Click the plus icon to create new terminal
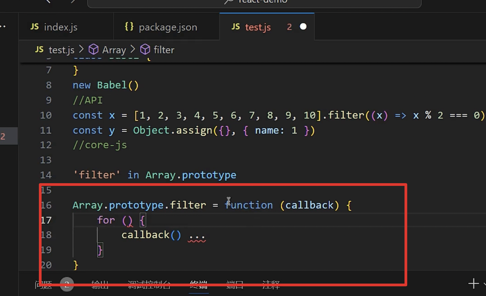486x296 pixels. tap(473, 284)
